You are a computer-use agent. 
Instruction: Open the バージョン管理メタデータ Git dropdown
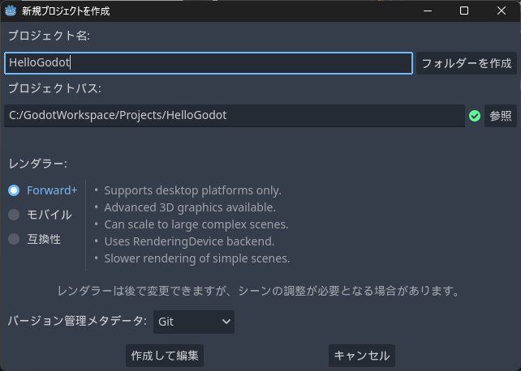[194, 322]
